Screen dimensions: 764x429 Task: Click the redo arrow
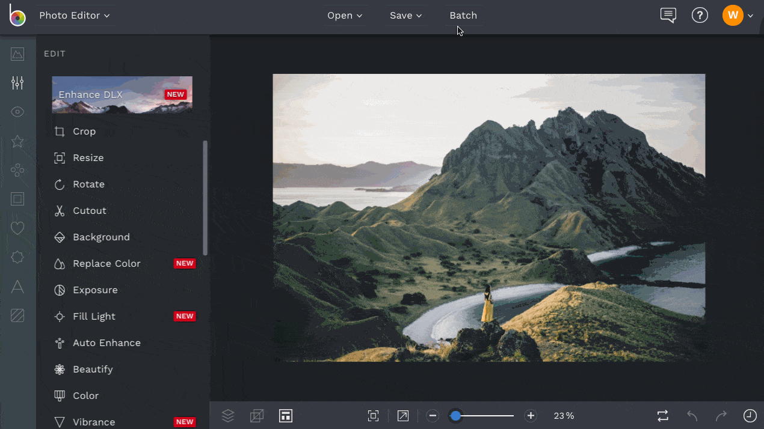(721, 416)
